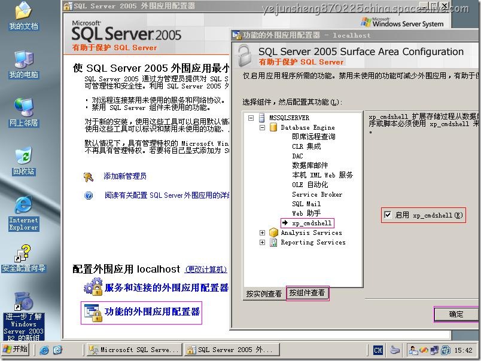The image size is (481, 361).
Task: Switch to the 按组件查看 tab
Action: coord(307,293)
